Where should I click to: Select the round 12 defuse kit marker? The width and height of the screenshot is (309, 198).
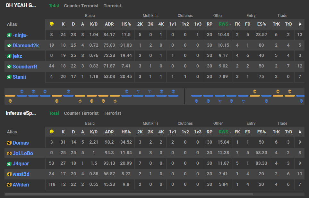pyautogui.click(x=138, y=91)
